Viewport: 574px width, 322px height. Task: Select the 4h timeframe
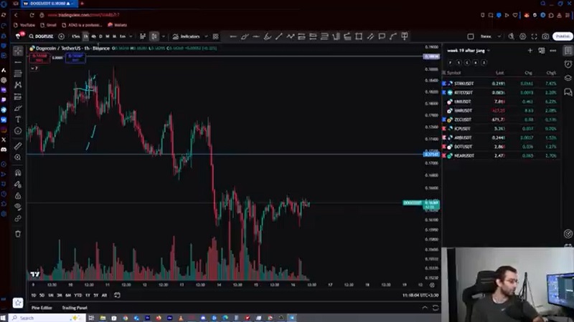click(x=93, y=36)
